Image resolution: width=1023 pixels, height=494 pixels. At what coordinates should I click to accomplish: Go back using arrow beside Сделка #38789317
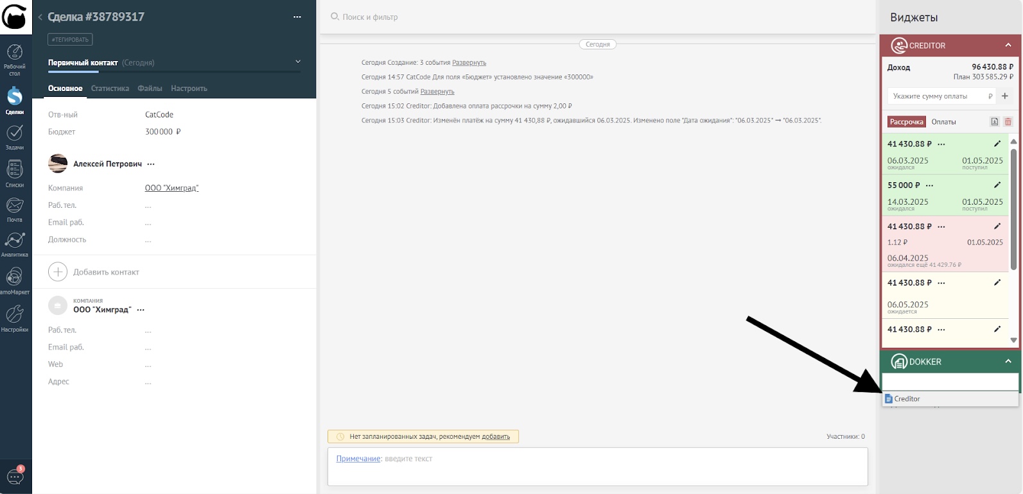pyautogui.click(x=40, y=17)
